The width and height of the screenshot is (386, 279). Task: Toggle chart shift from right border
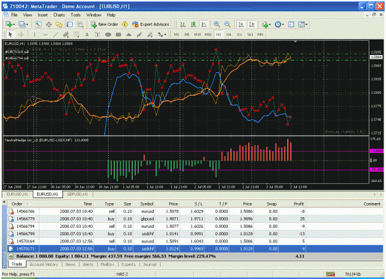click(252, 24)
